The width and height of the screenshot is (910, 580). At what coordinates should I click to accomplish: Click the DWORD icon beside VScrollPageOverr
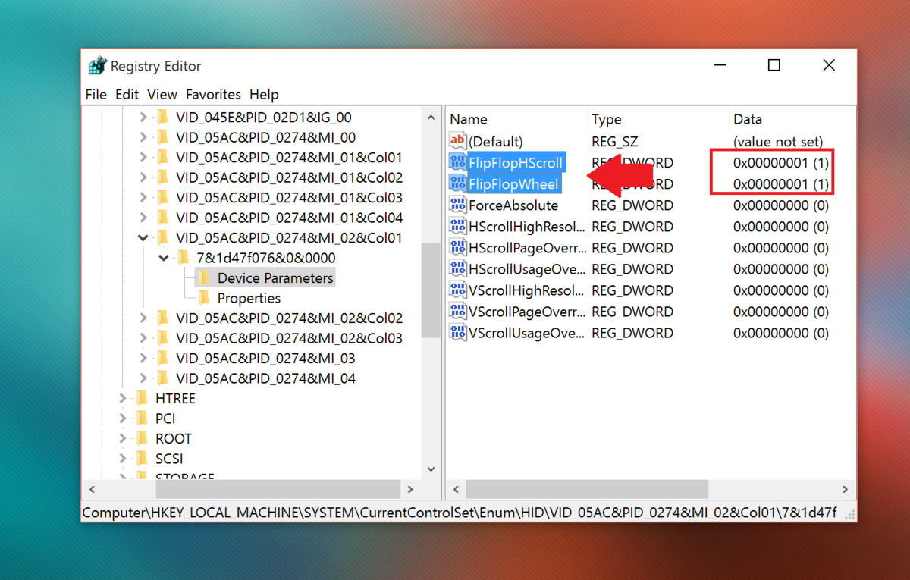point(457,312)
